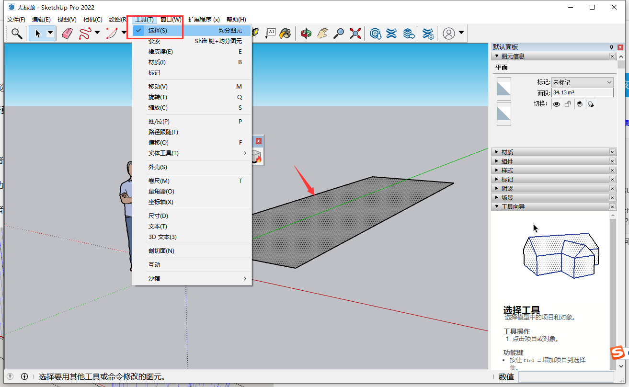Pin the default panel tray
629x387 pixels.
coord(611,47)
